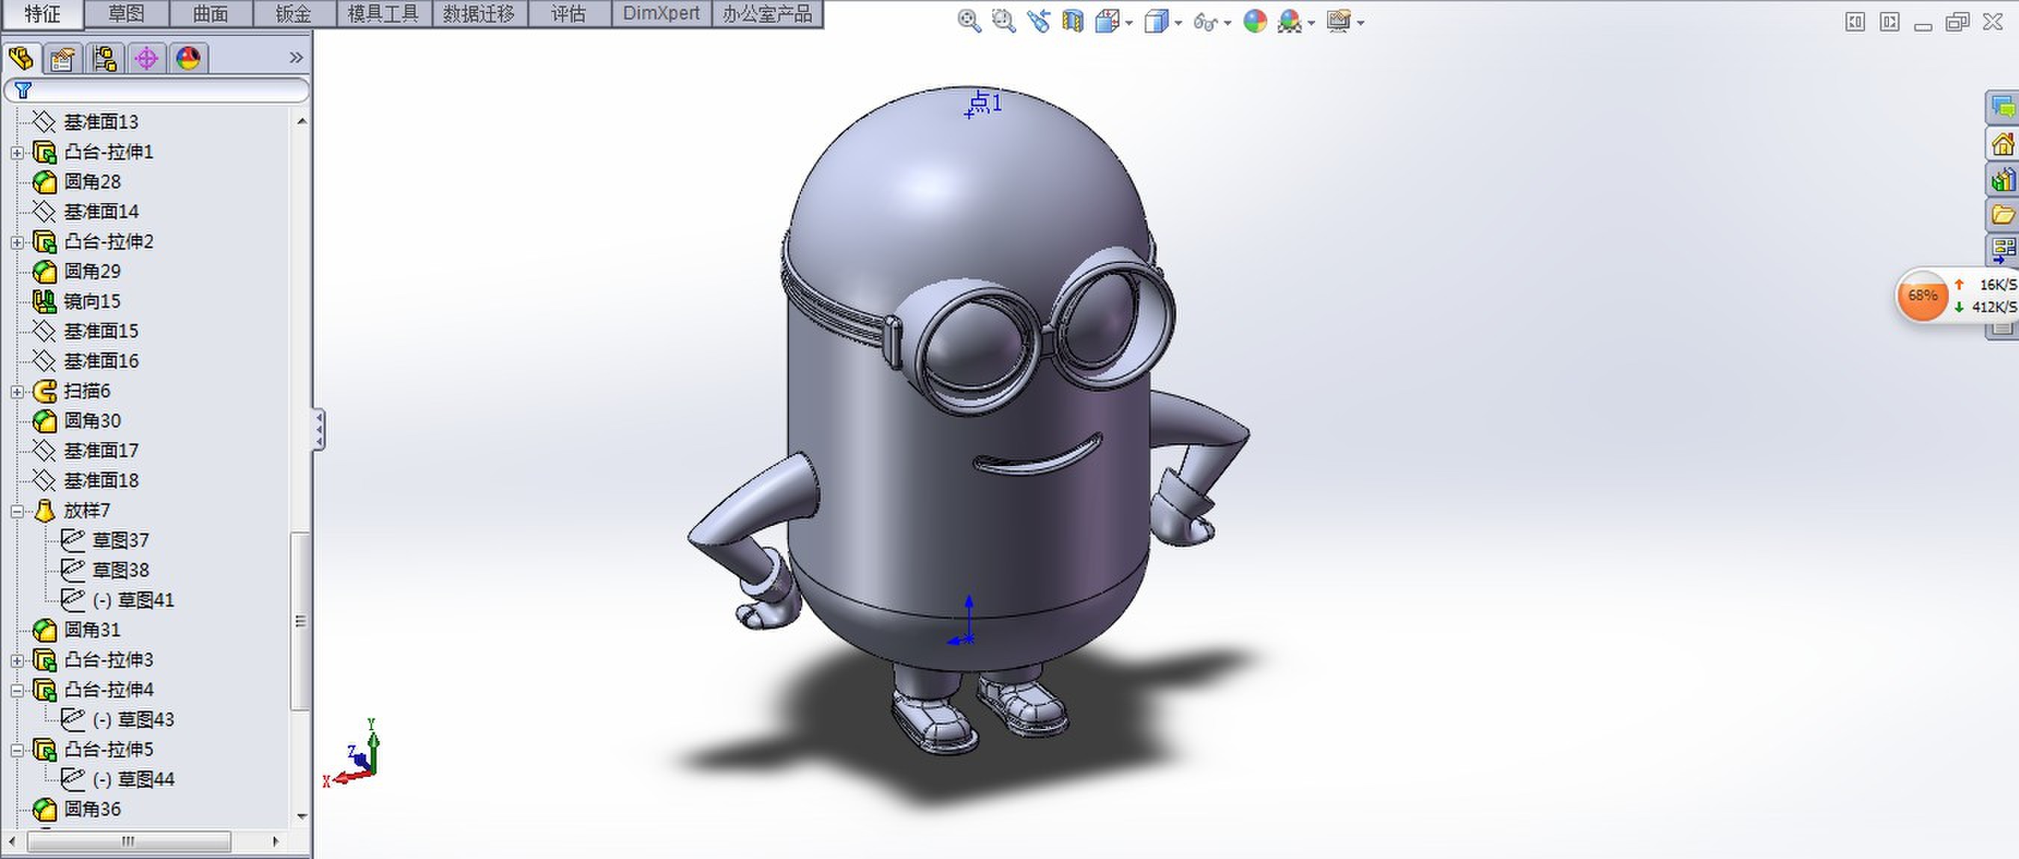
Task: Click the Hide/Show Items glasses icon
Action: [1205, 22]
